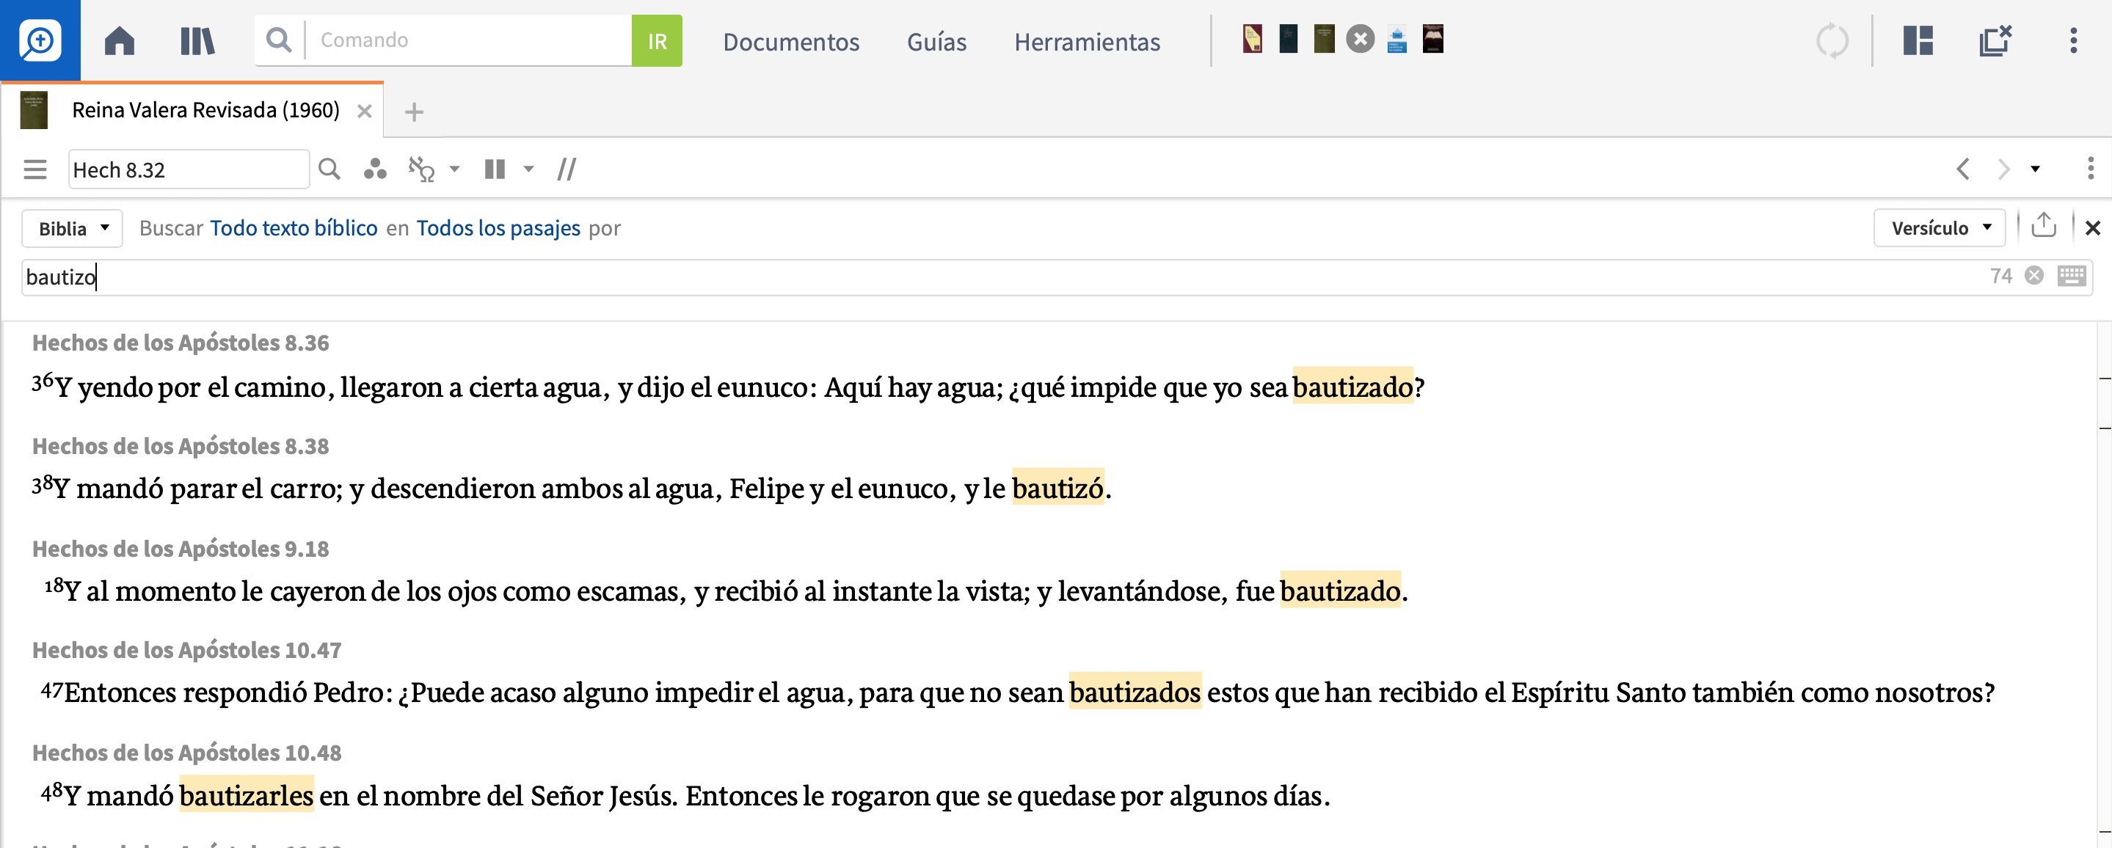Open the dark blue book shortcut
This screenshot has height=848, width=2112.
(x=1288, y=38)
